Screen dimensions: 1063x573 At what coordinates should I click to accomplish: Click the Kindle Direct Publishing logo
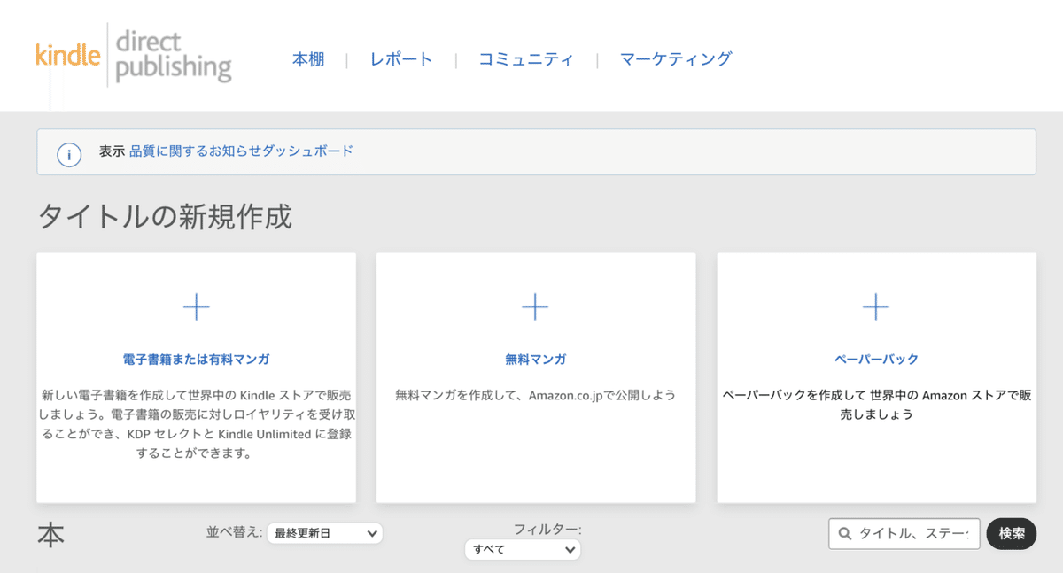[134, 56]
